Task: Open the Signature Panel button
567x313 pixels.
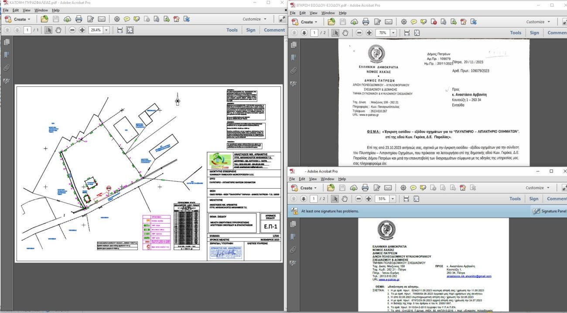Action: click(x=549, y=211)
